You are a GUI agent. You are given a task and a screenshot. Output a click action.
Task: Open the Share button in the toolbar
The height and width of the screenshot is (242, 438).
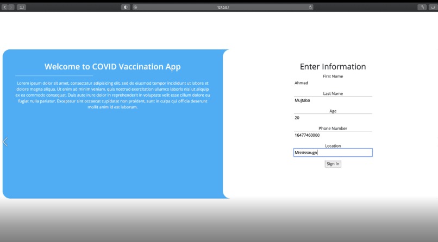click(x=422, y=7)
